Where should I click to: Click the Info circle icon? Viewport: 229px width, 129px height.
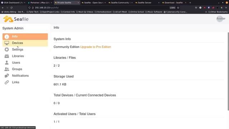(7, 37)
